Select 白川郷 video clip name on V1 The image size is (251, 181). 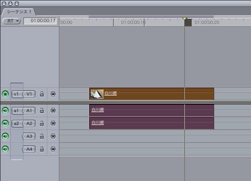110,93
